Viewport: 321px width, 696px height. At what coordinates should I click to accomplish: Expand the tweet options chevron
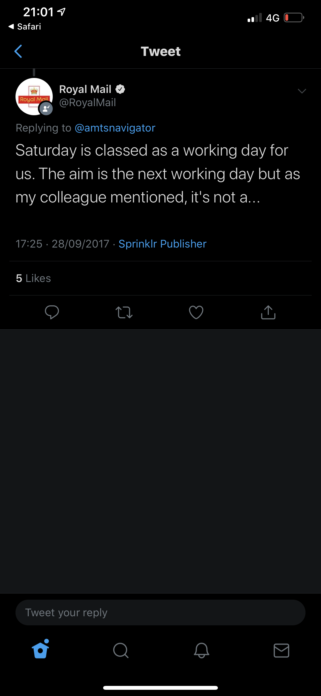[x=302, y=91]
